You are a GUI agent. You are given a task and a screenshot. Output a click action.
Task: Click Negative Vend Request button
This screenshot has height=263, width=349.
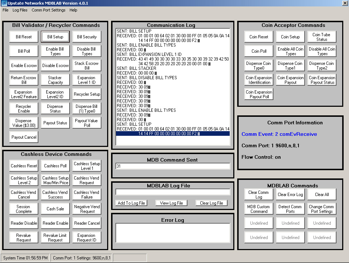click(87, 209)
